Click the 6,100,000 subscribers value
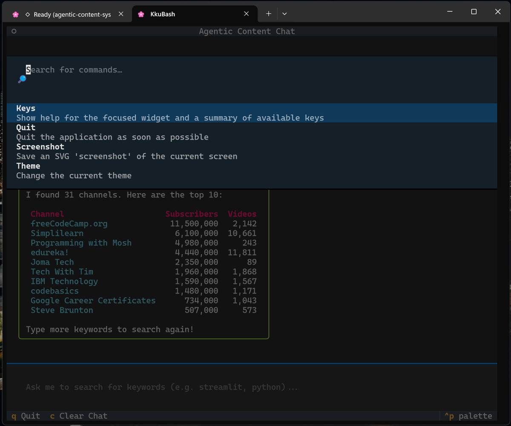511x426 pixels. coord(197,233)
